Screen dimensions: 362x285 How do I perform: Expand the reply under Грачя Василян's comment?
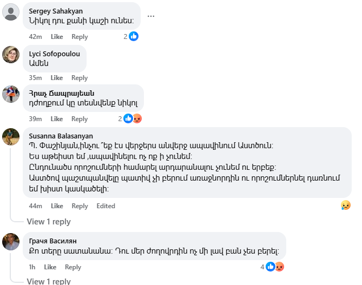(49, 281)
